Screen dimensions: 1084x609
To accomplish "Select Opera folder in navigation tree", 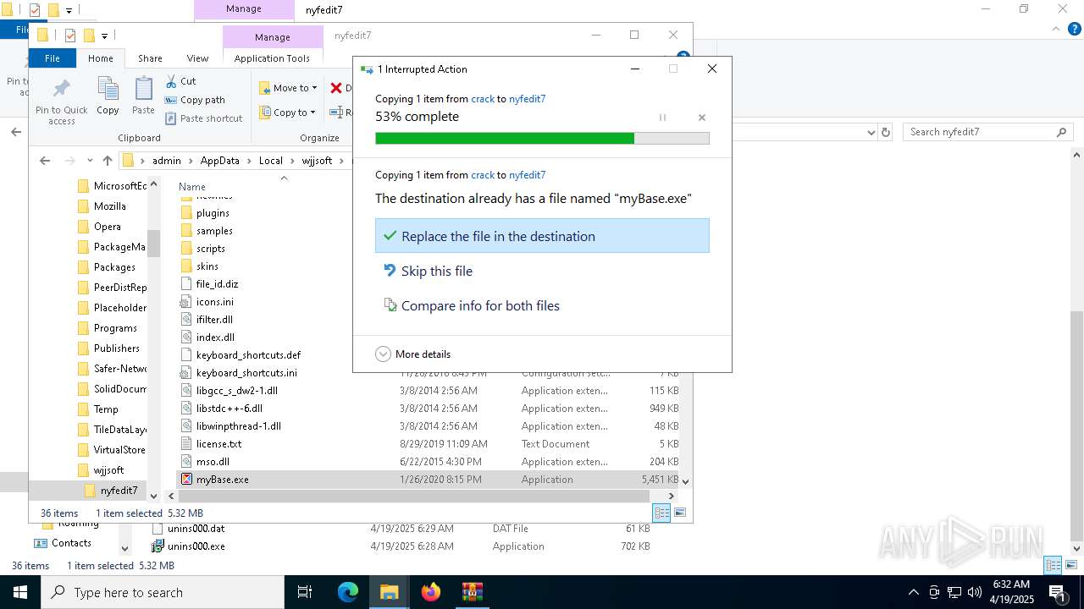I will [x=107, y=227].
